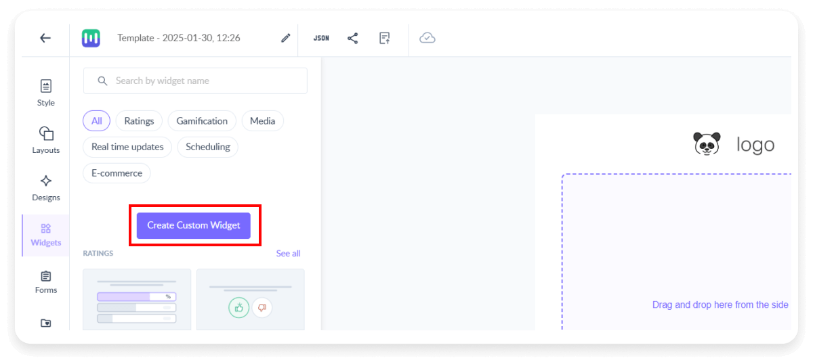The height and width of the screenshot is (364, 813).
Task: Click the folder icon below Forms
Action: (x=46, y=323)
